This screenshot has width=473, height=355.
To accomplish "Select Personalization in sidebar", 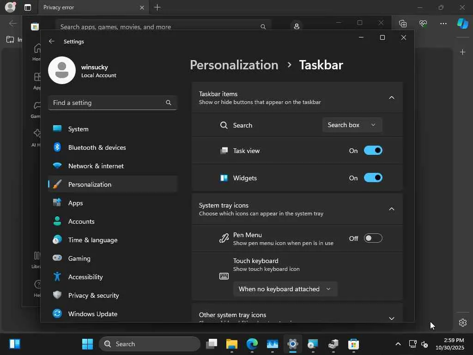I will 113,184.
